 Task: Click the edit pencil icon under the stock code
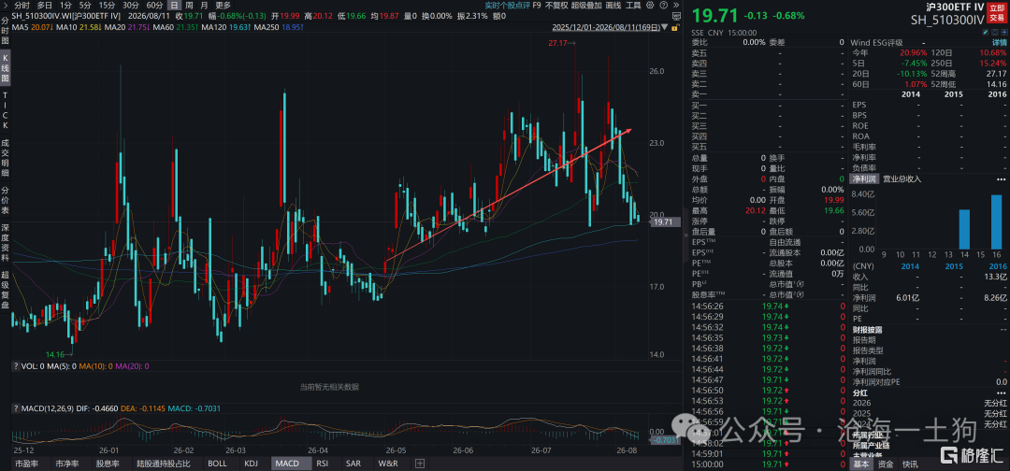tap(985, 32)
